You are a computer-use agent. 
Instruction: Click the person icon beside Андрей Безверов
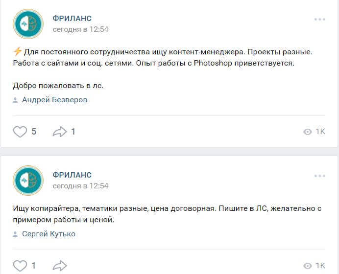[x=16, y=100]
